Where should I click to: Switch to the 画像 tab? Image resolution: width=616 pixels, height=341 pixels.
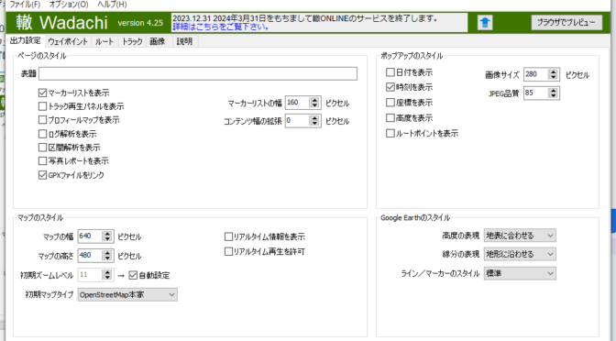point(158,41)
